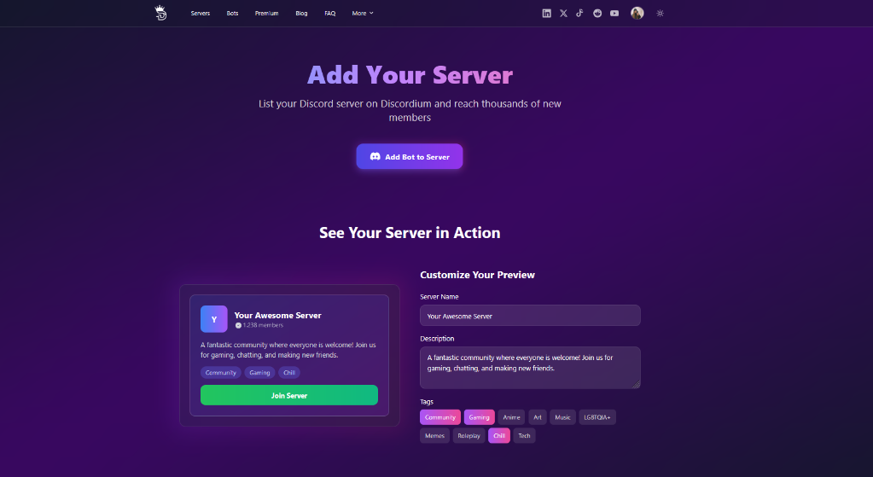
Task: Click the 'Add Your Server' heading
Action: click(410, 75)
